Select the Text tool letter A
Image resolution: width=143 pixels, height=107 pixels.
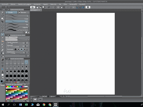(x=2, y=72)
